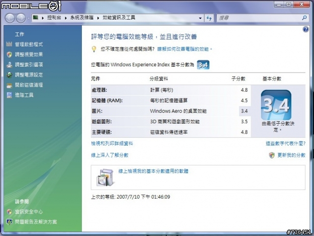This screenshot has height=236, width=314.
Task: Close the window with red X
Action: click(x=302, y=4)
